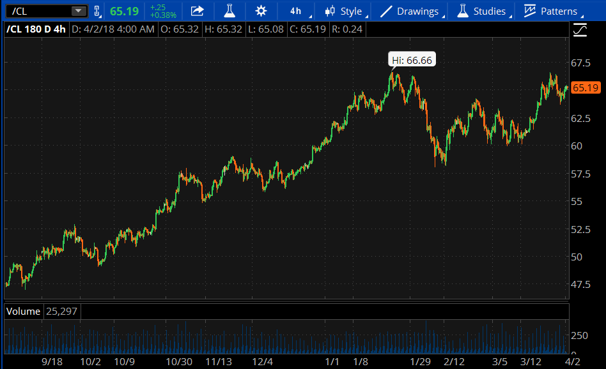Click the 55 price axis label
This screenshot has width=606, height=369.
576,202
